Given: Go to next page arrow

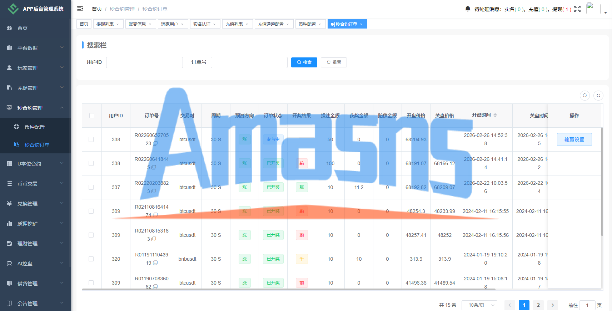Looking at the screenshot, I should [553, 305].
